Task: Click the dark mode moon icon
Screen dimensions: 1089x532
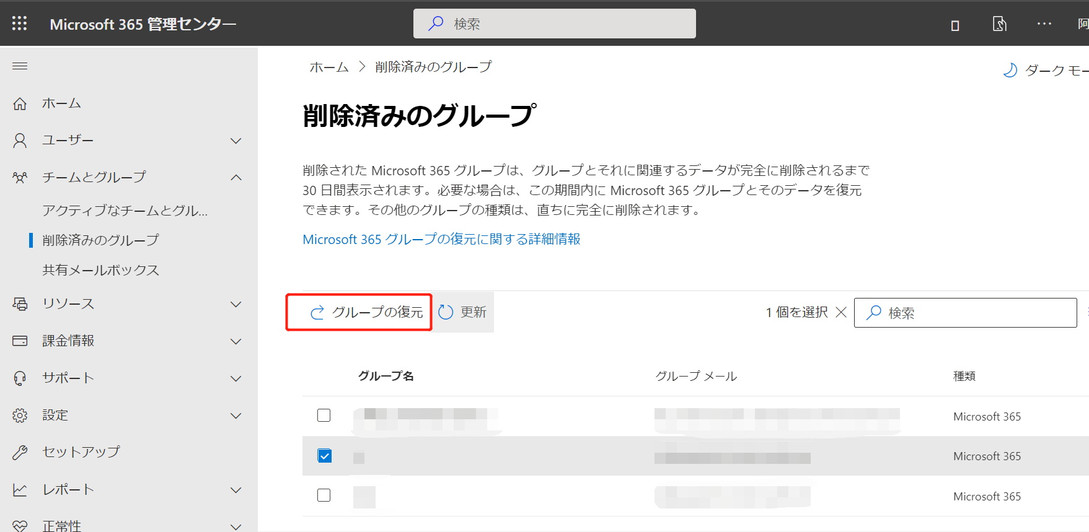Action: pos(1010,70)
